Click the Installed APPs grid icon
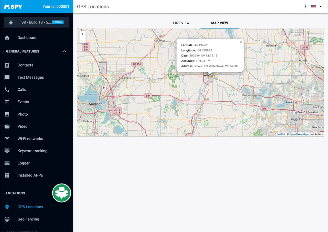Image resolution: width=328 pixels, height=232 pixels. click(x=7, y=175)
